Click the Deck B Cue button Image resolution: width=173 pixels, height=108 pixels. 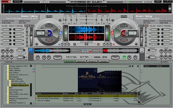pyautogui.click(x=135, y=57)
